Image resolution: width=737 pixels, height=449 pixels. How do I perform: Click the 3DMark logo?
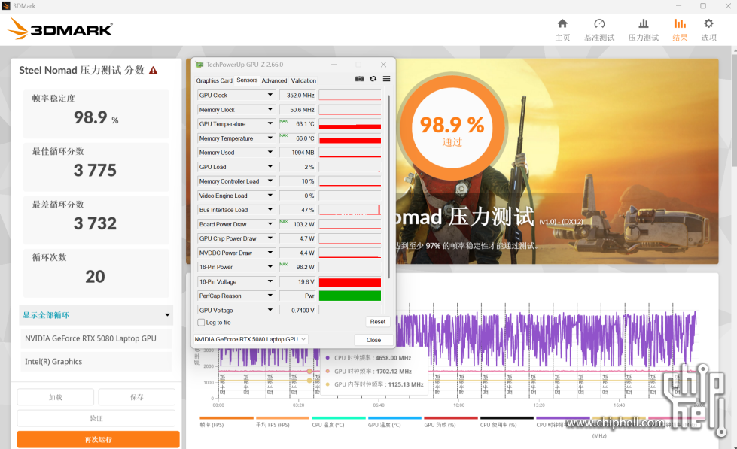[60, 29]
